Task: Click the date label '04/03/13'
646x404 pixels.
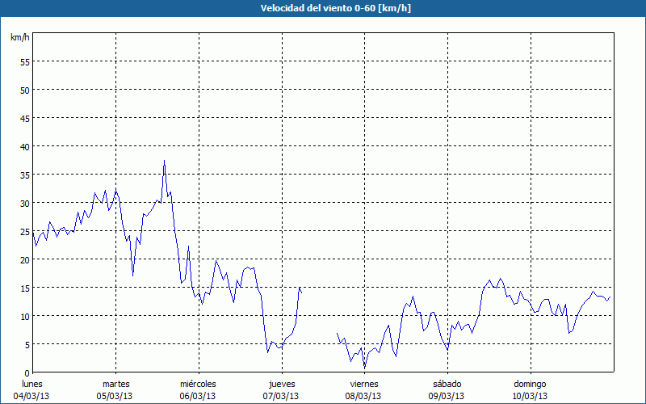Action: [x=32, y=396]
